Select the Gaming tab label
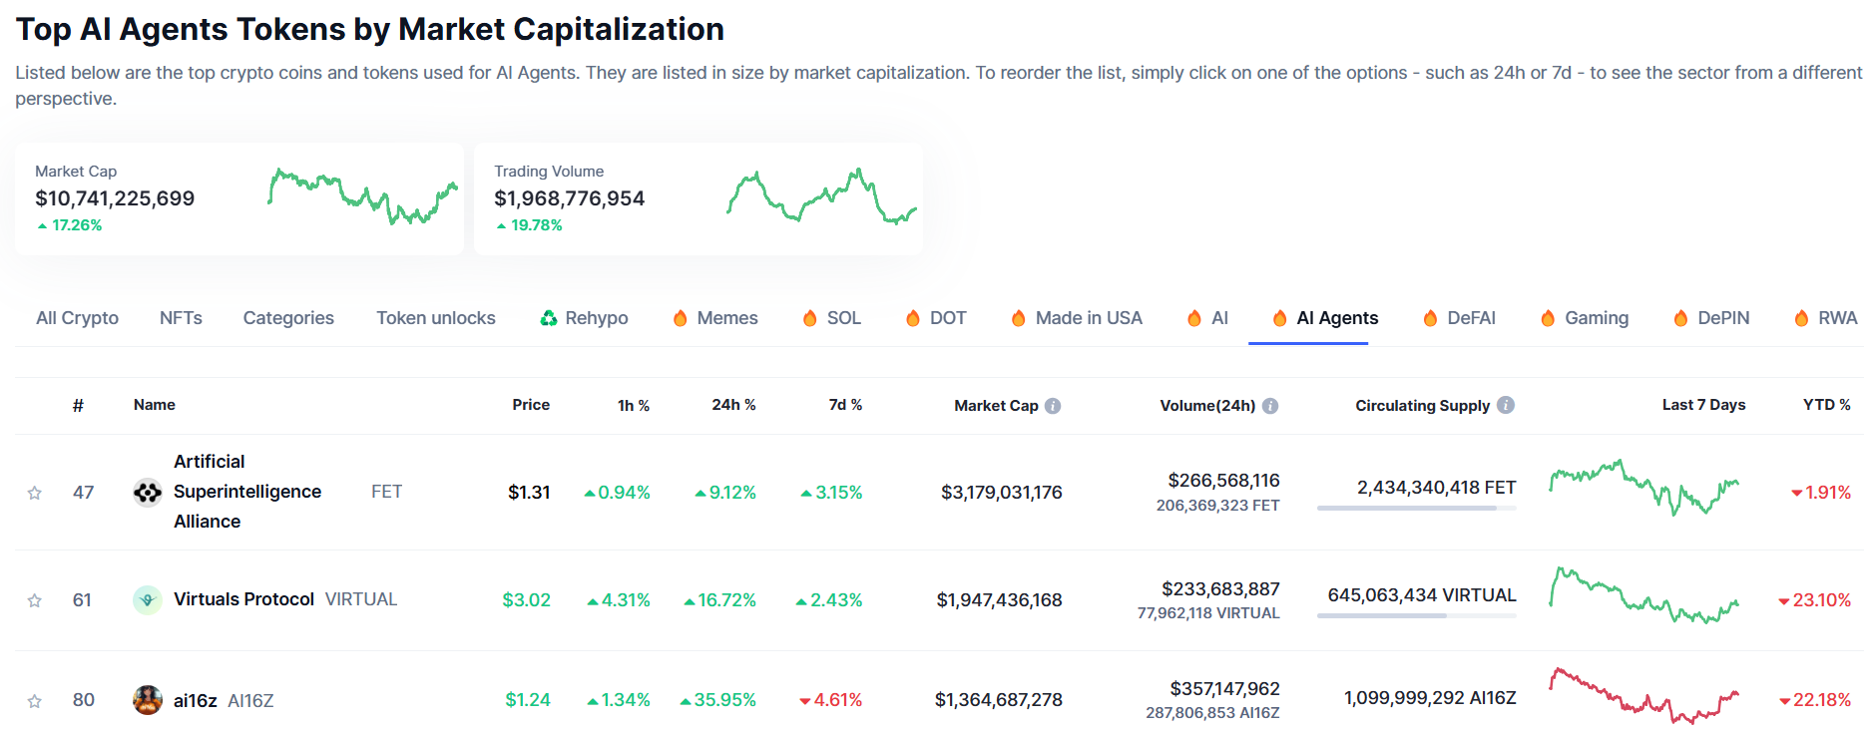 1597,318
